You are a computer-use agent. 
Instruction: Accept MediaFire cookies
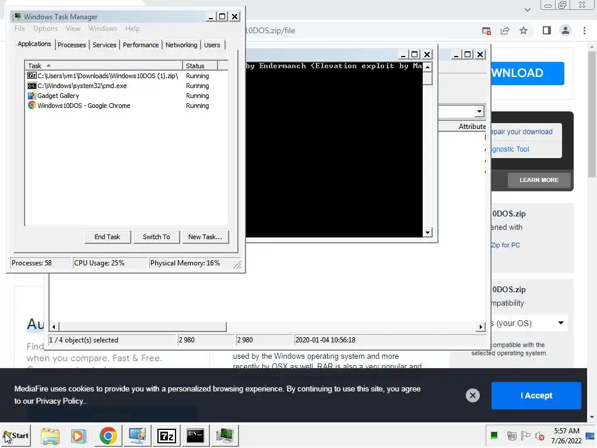pos(536,395)
